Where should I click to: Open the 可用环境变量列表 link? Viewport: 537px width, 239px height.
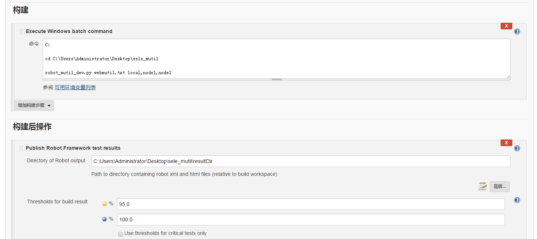75,87
